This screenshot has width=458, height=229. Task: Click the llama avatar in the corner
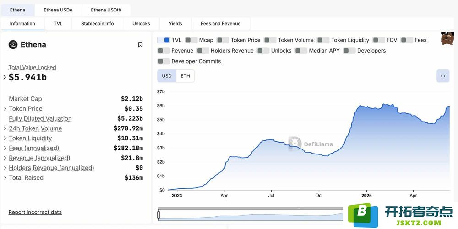[447, 38]
